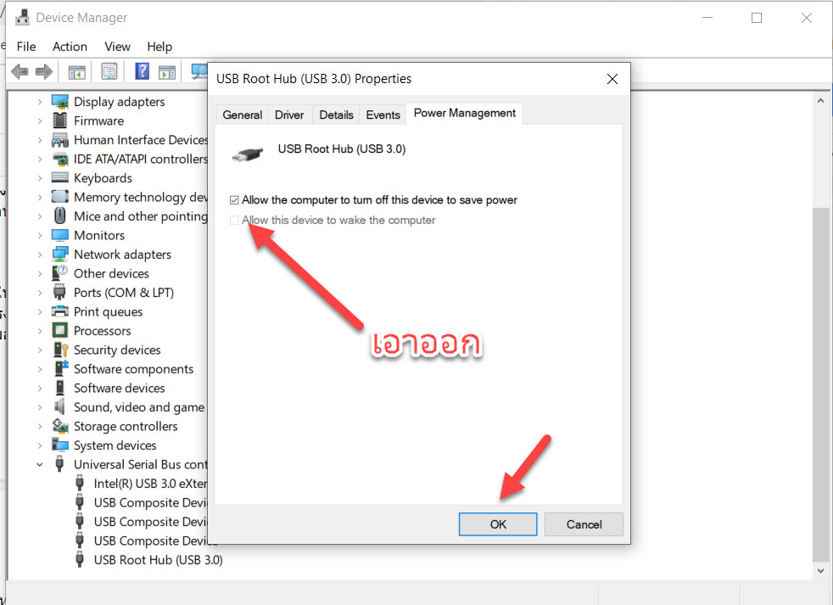Click the Memory technology devices icon

click(60, 197)
